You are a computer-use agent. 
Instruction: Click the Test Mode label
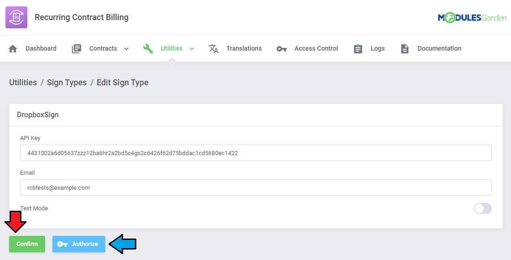point(34,208)
